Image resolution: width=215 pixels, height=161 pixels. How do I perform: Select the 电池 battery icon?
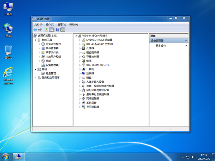83,61
